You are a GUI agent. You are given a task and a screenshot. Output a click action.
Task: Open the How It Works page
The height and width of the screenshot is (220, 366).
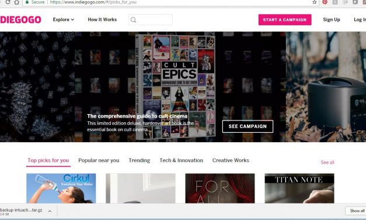pos(102,20)
